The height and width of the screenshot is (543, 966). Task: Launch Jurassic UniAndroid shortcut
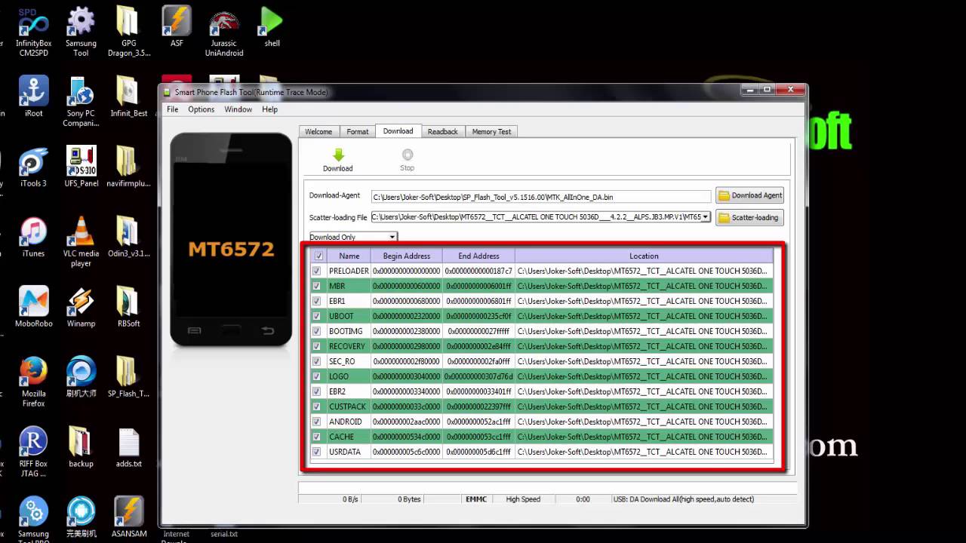point(224,33)
